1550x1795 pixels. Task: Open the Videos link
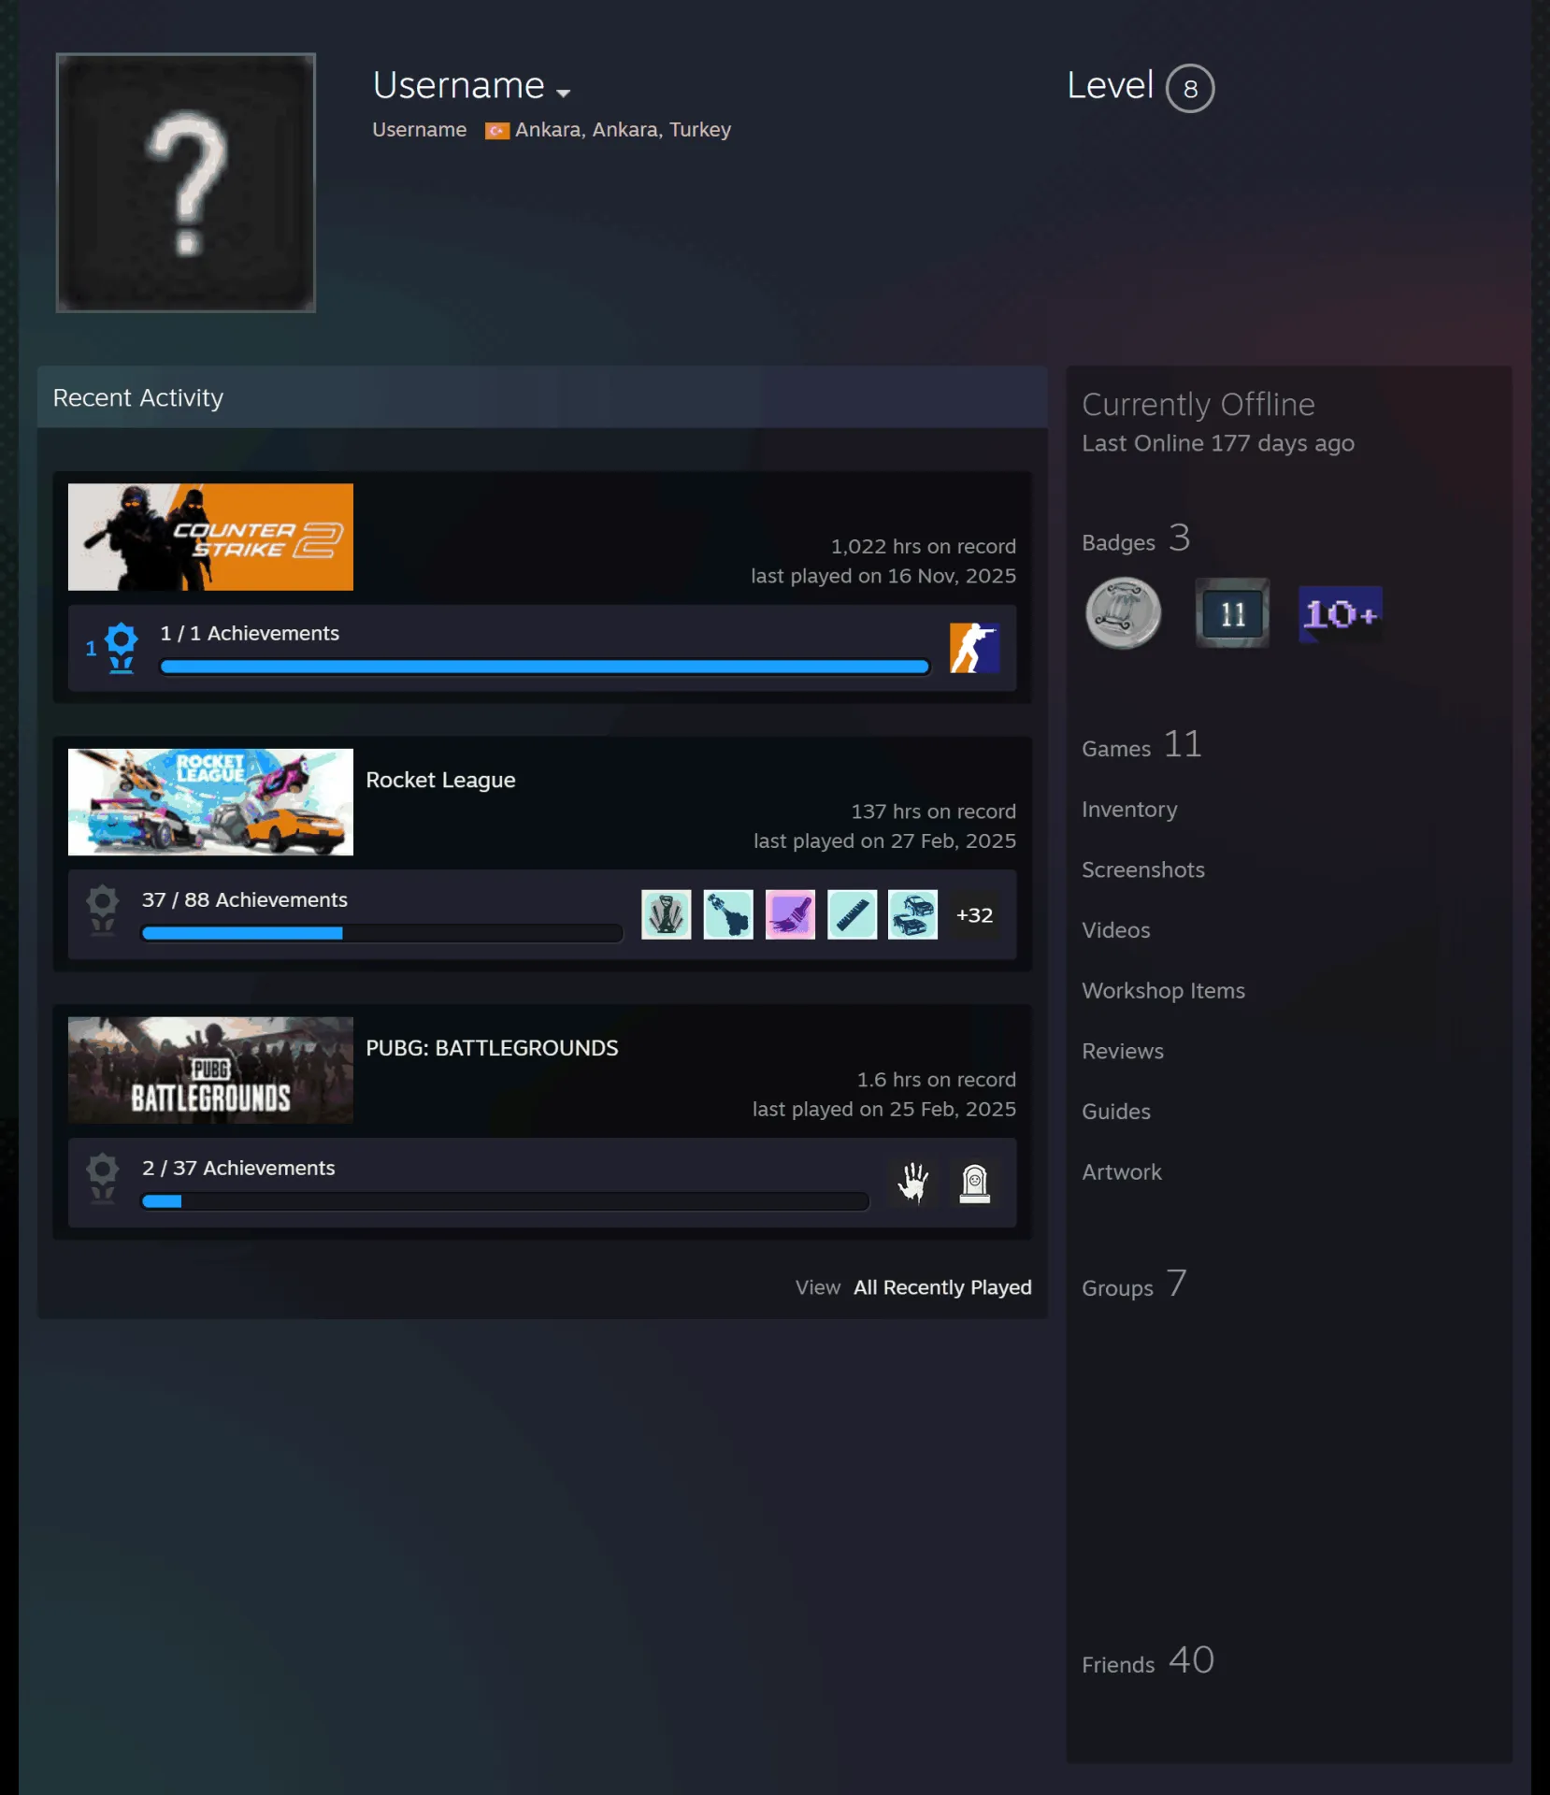pos(1116,930)
